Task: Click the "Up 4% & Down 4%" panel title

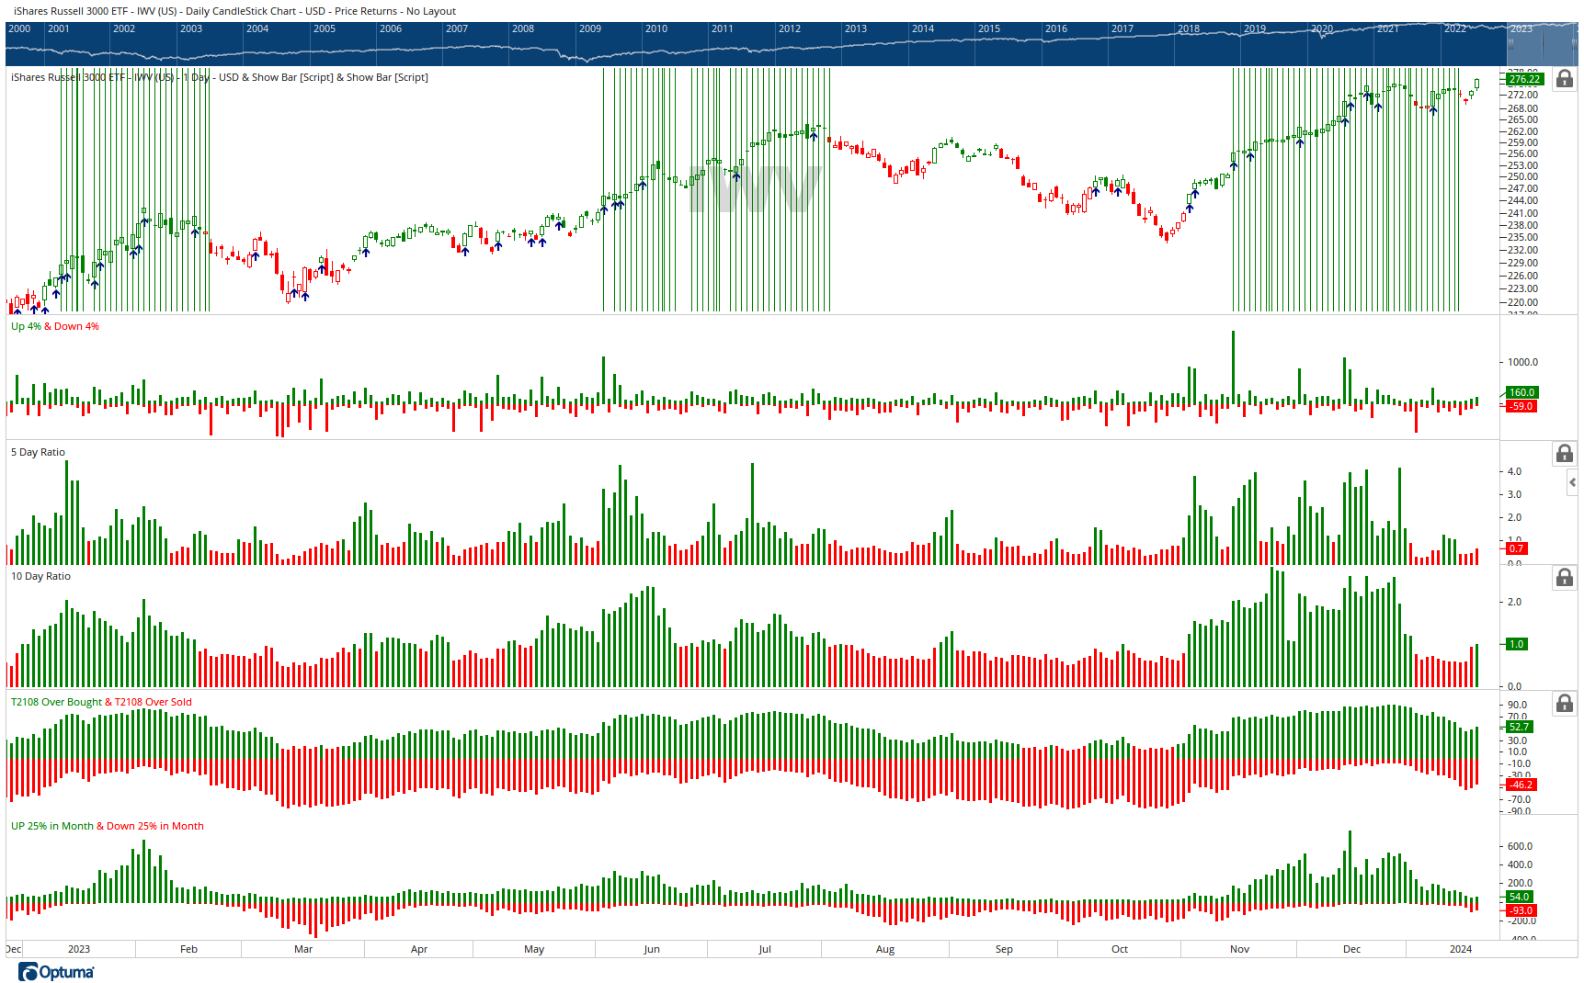Action: point(55,326)
